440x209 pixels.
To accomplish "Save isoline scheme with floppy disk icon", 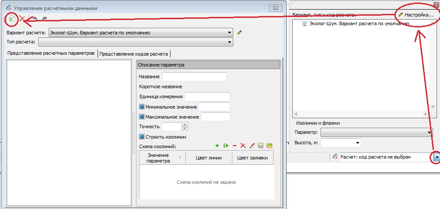I will pyautogui.click(x=261, y=146).
